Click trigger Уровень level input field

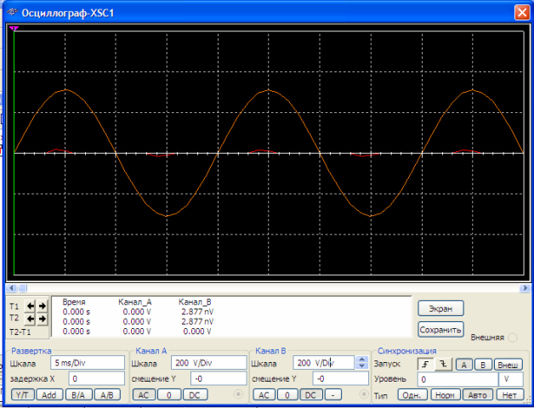click(x=457, y=379)
